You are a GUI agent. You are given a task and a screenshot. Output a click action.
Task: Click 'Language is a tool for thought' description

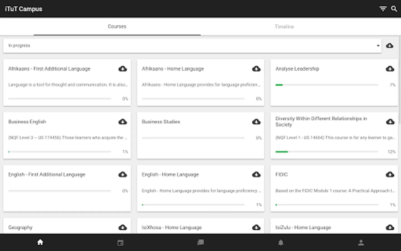(68, 85)
